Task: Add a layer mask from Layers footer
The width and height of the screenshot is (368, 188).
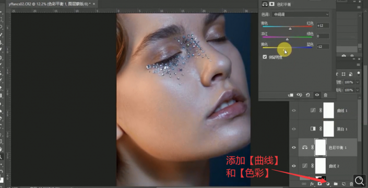Action: click(319, 184)
